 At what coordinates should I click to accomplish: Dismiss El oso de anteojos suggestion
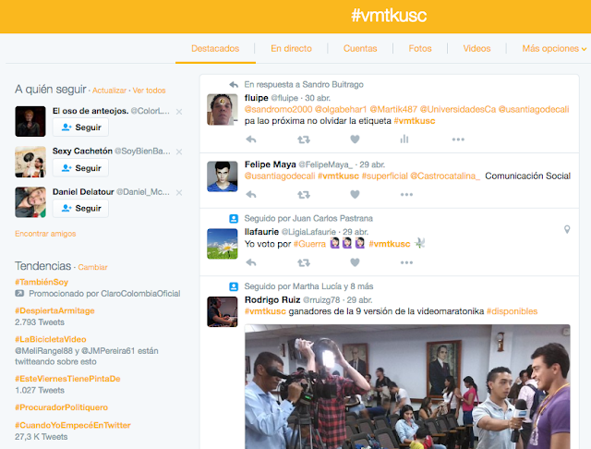pyautogui.click(x=179, y=112)
